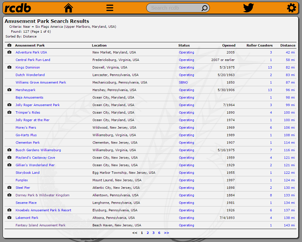Viewport: 302px width, 242px height.
Task: Jump to results page 6
Action: point(159,233)
